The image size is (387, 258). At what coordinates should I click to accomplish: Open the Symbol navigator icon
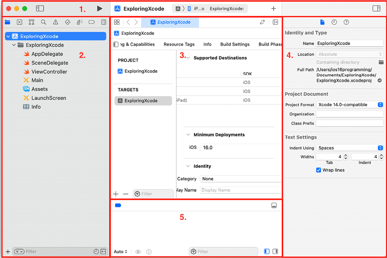[x=31, y=22]
